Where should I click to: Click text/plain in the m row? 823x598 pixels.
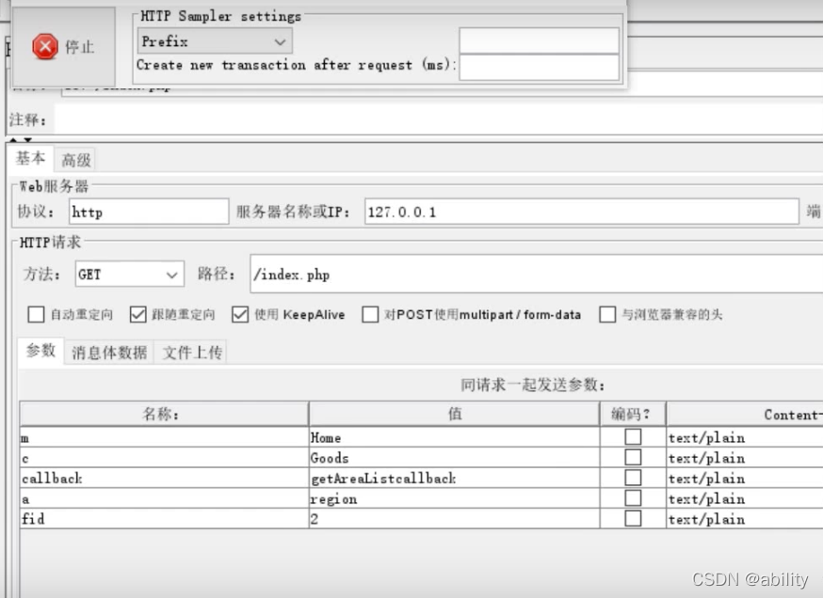tap(706, 437)
